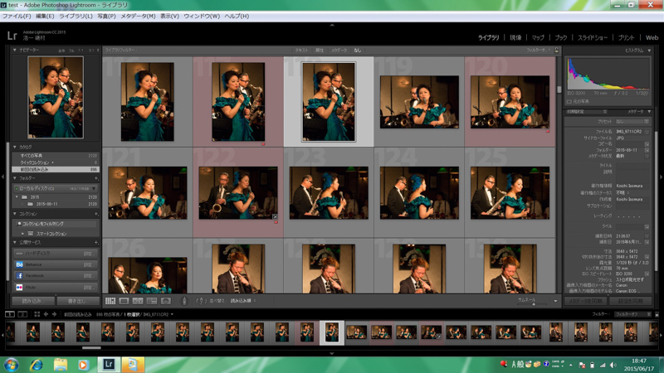Click the Behance publish service icon
Image resolution: width=664 pixels, height=373 pixels.
pyautogui.click(x=19, y=264)
